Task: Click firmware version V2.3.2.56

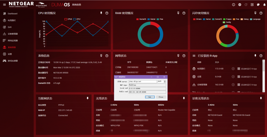Action: (58, 78)
